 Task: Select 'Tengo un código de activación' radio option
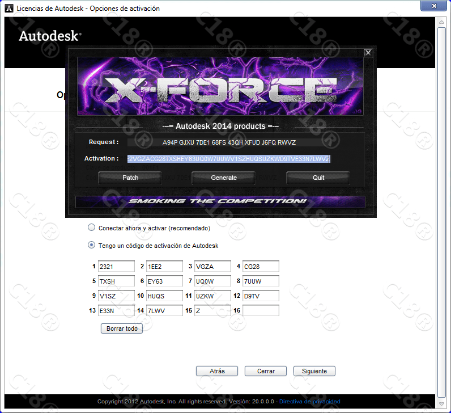pos(91,245)
